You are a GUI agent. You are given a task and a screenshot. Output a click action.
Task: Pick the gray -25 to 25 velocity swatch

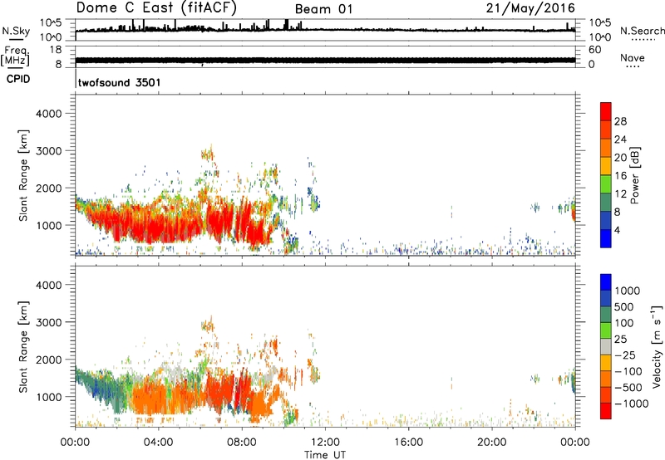click(x=606, y=346)
